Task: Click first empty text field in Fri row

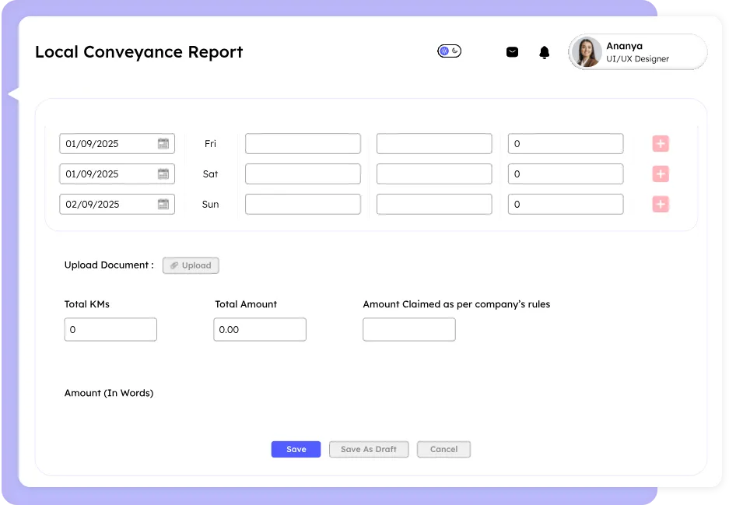Action: 303,144
